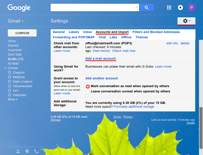Open account activity Details link
203x155 pixels.
(191, 123)
